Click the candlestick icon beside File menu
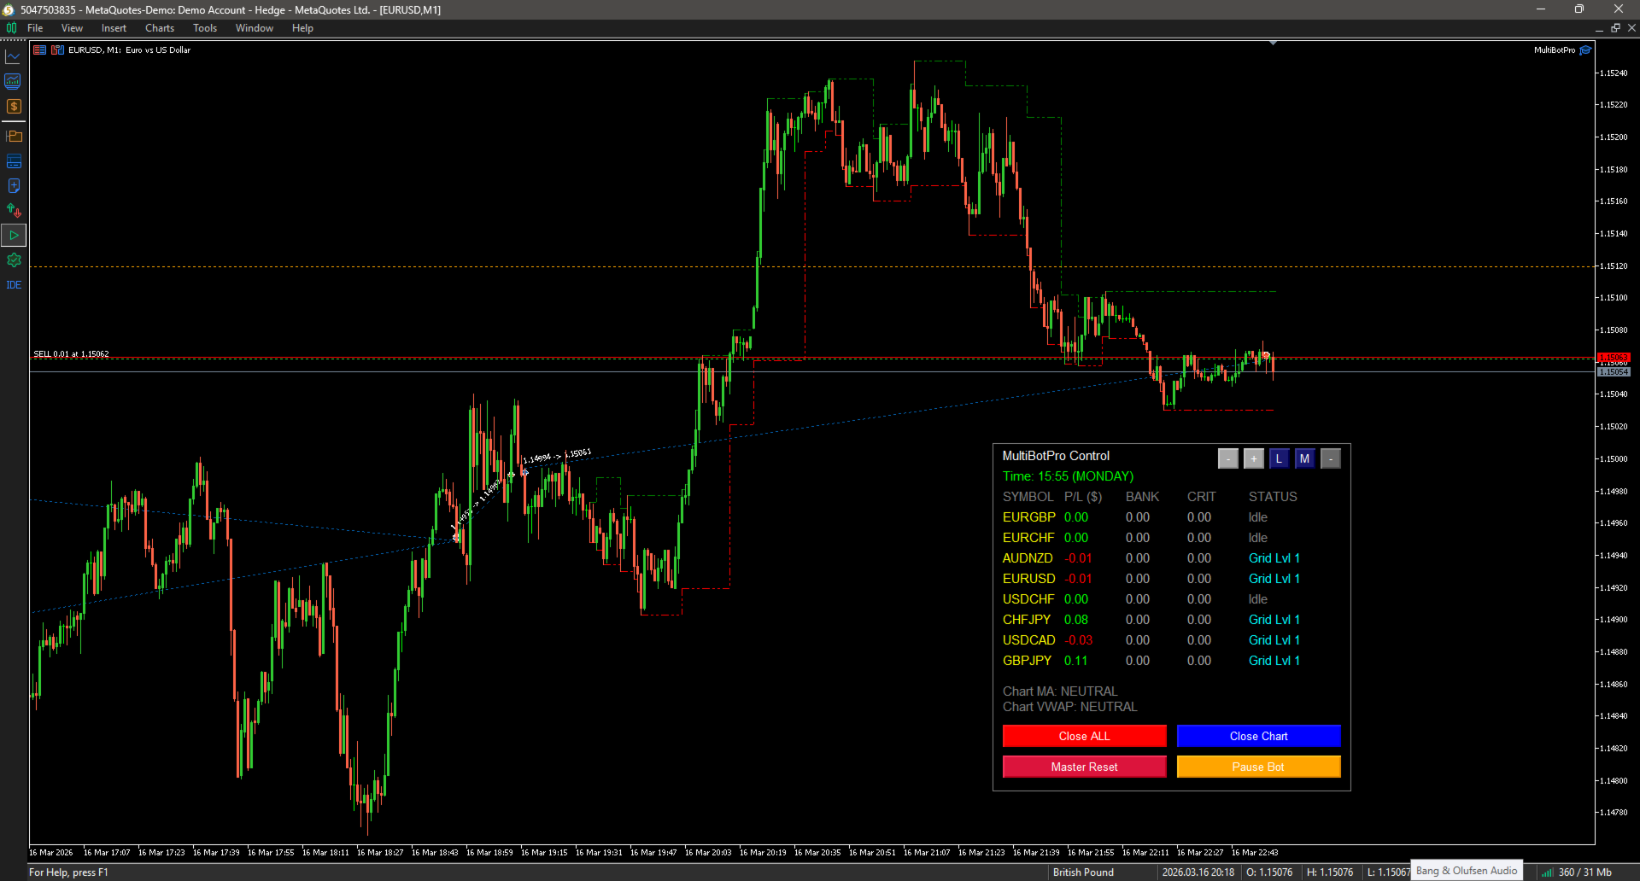 [11, 28]
